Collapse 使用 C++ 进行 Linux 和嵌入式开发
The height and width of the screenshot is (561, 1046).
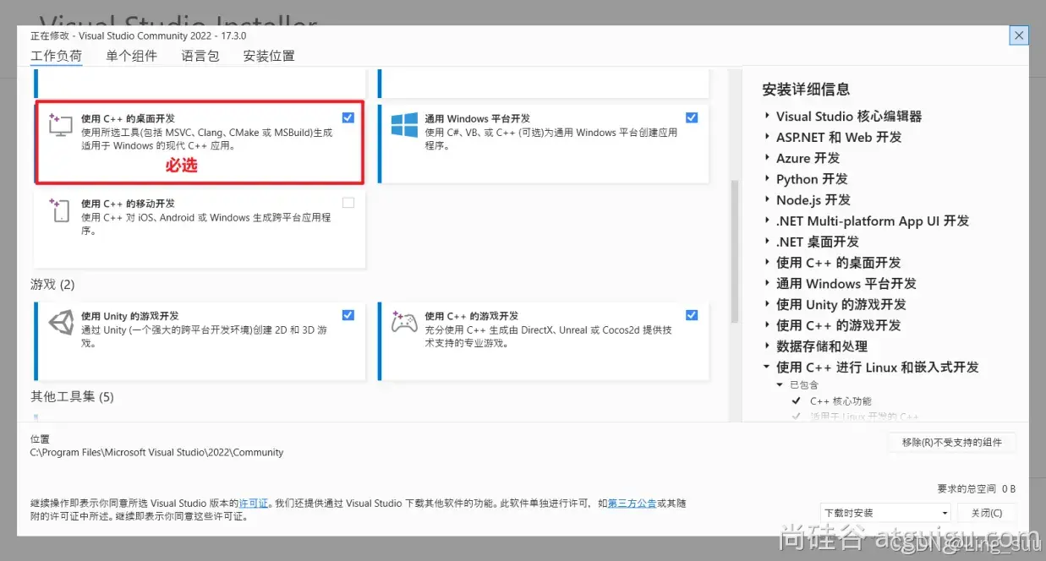point(767,367)
